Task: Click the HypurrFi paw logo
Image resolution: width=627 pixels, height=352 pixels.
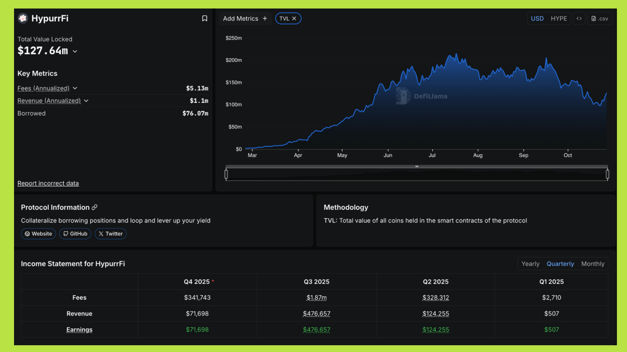Action: coord(23,18)
